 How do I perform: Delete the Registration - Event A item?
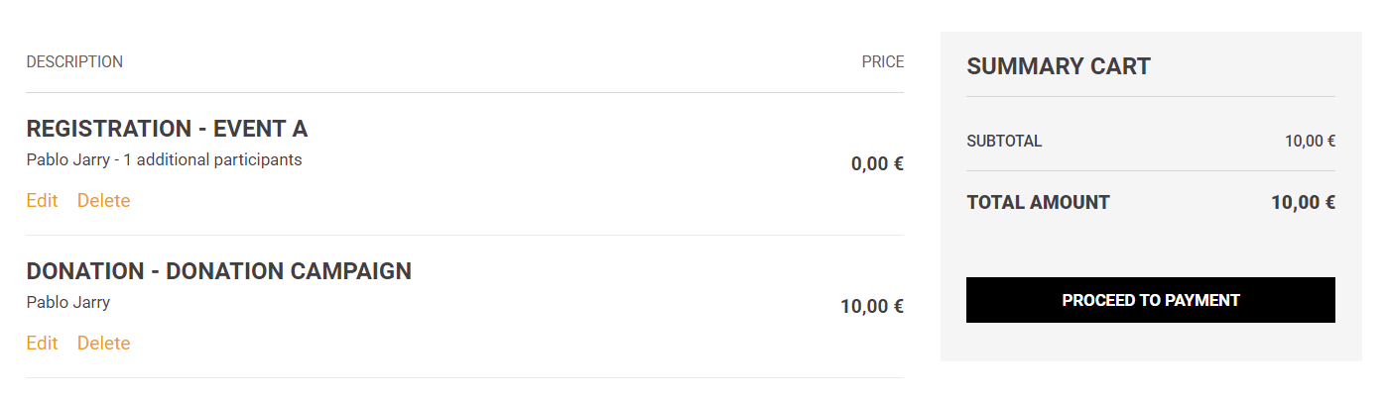click(x=103, y=201)
